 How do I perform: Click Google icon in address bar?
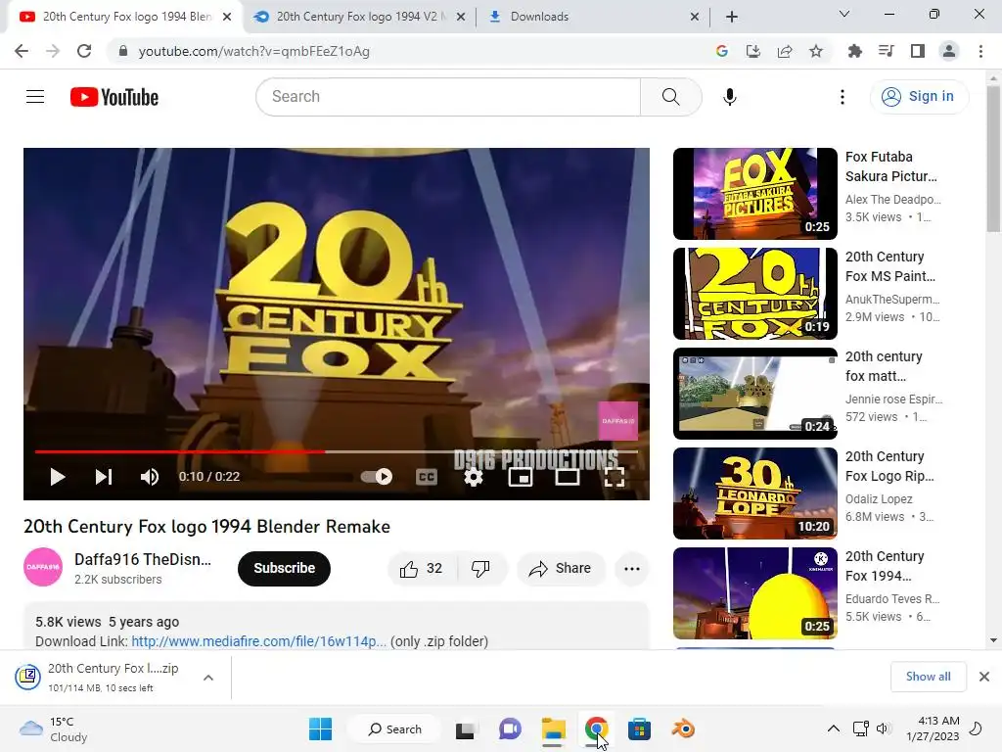point(721,51)
